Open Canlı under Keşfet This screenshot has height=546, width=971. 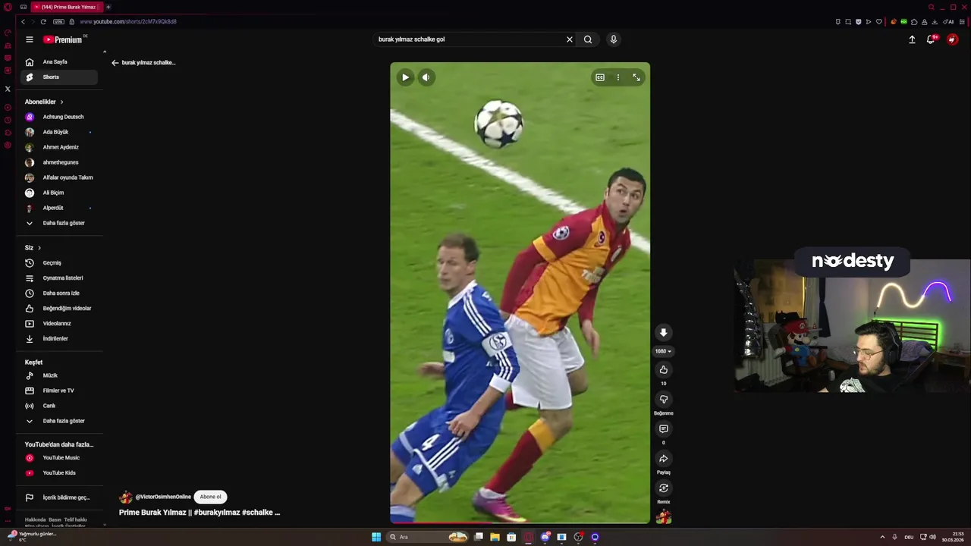(59, 406)
